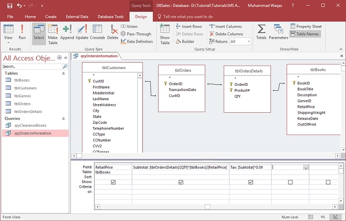
Task: Check Show box in last visible column
Action: click(328, 182)
